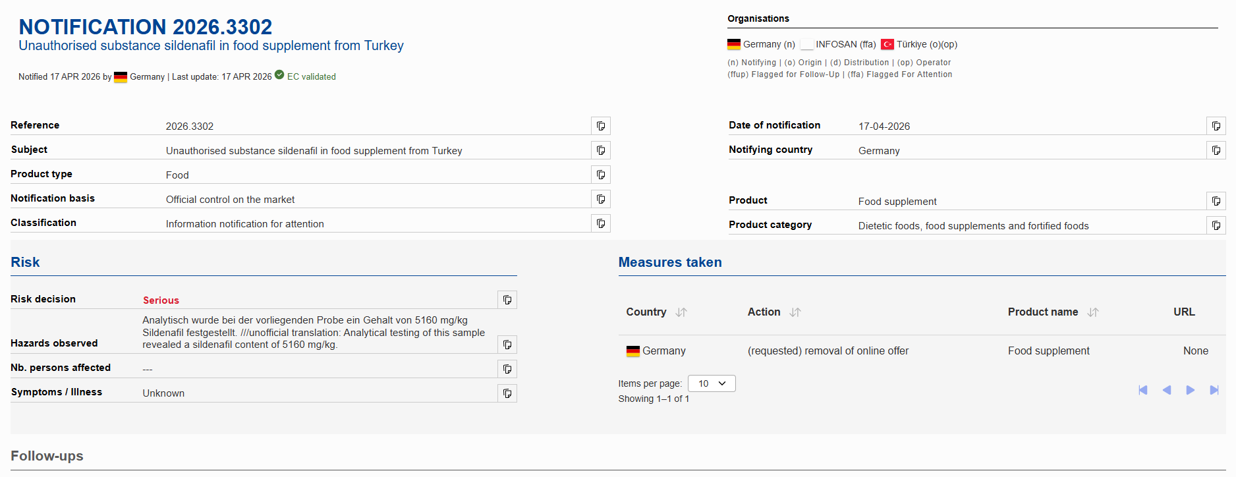This screenshot has width=1236, height=477.
Task: Copy the Symptoms / Illness value
Action: [507, 393]
